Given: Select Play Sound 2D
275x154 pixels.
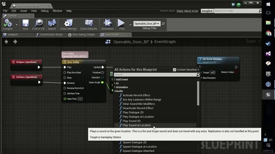Looking at the screenshot, I should [131, 121].
